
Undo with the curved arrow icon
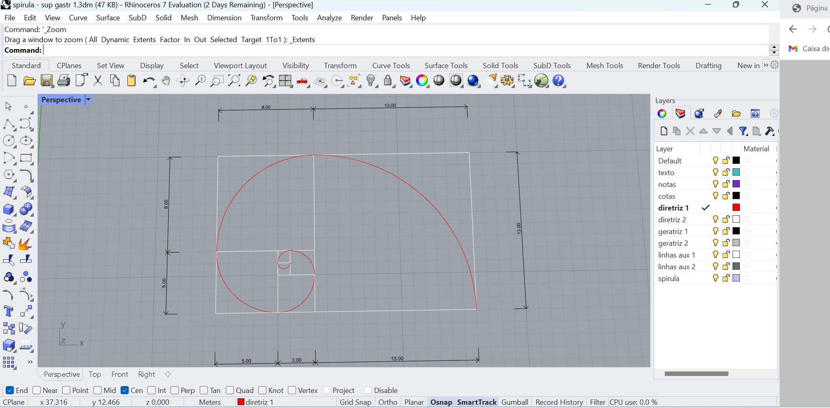[149, 81]
